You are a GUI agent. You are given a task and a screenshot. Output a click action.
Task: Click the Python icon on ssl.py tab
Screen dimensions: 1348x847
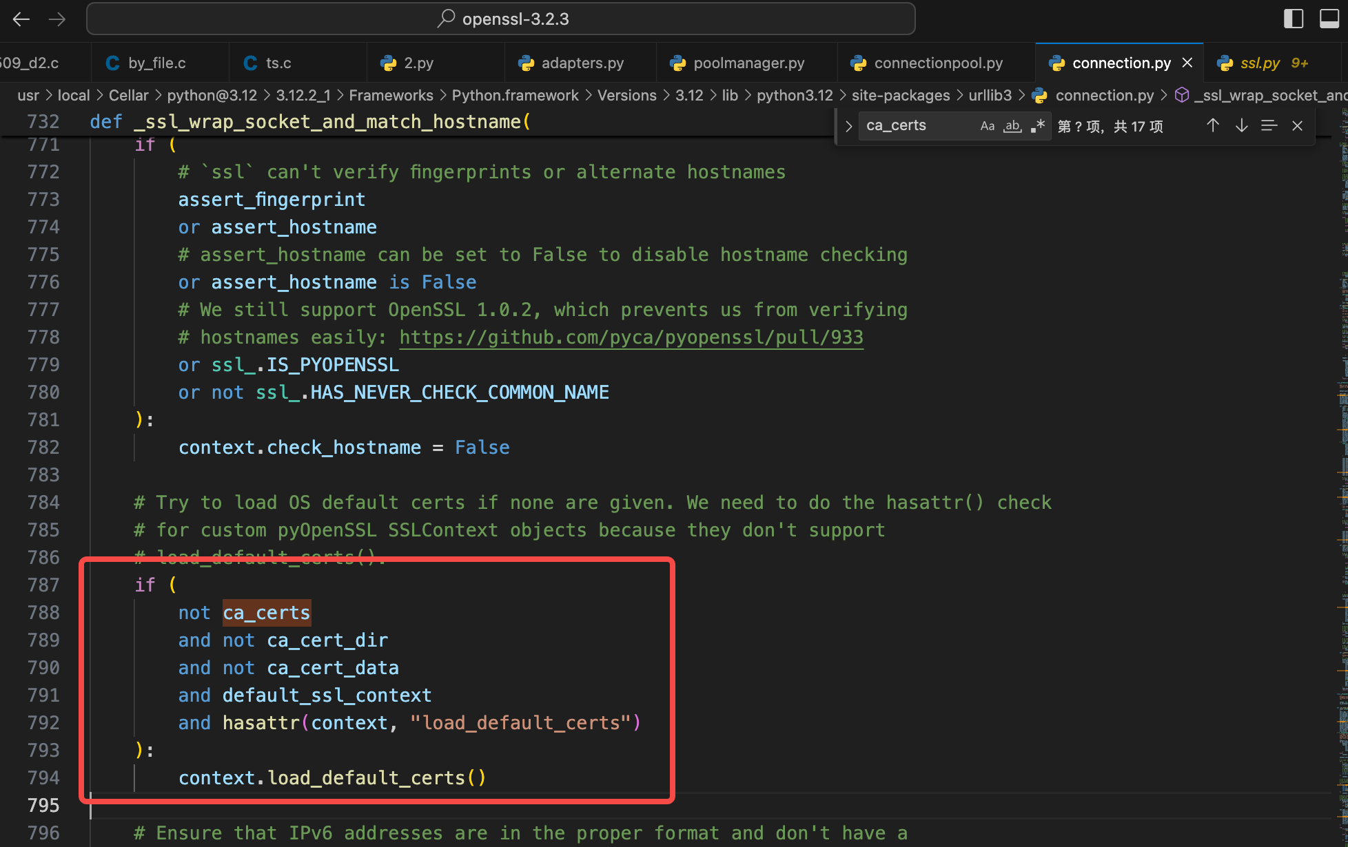pyautogui.click(x=1225, y=63)
